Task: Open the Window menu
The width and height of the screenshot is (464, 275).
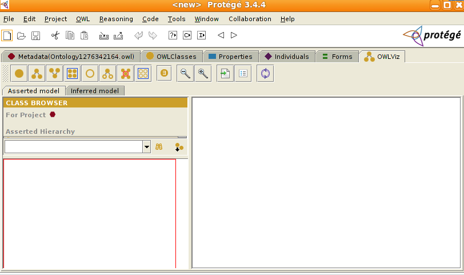Action: pyautogui.click(x=206, y=19)
